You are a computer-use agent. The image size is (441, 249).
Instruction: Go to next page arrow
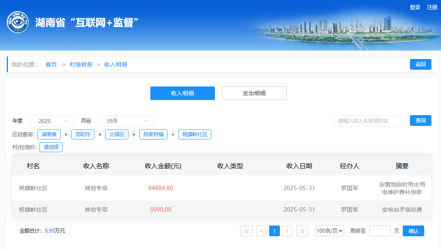287,231
